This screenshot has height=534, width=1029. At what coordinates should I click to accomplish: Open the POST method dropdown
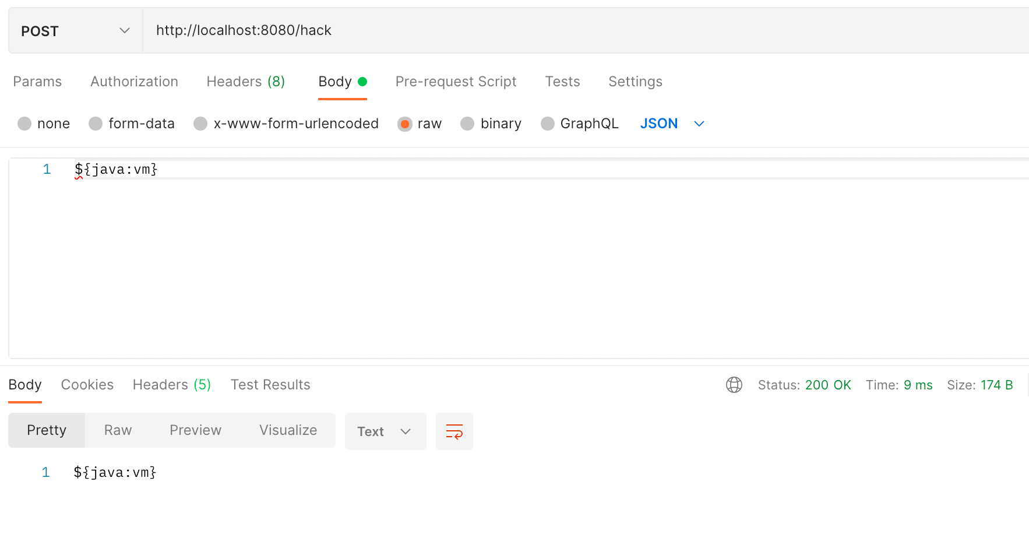(75, 31)
